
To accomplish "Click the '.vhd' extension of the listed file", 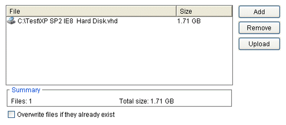I will pos(112,21).
